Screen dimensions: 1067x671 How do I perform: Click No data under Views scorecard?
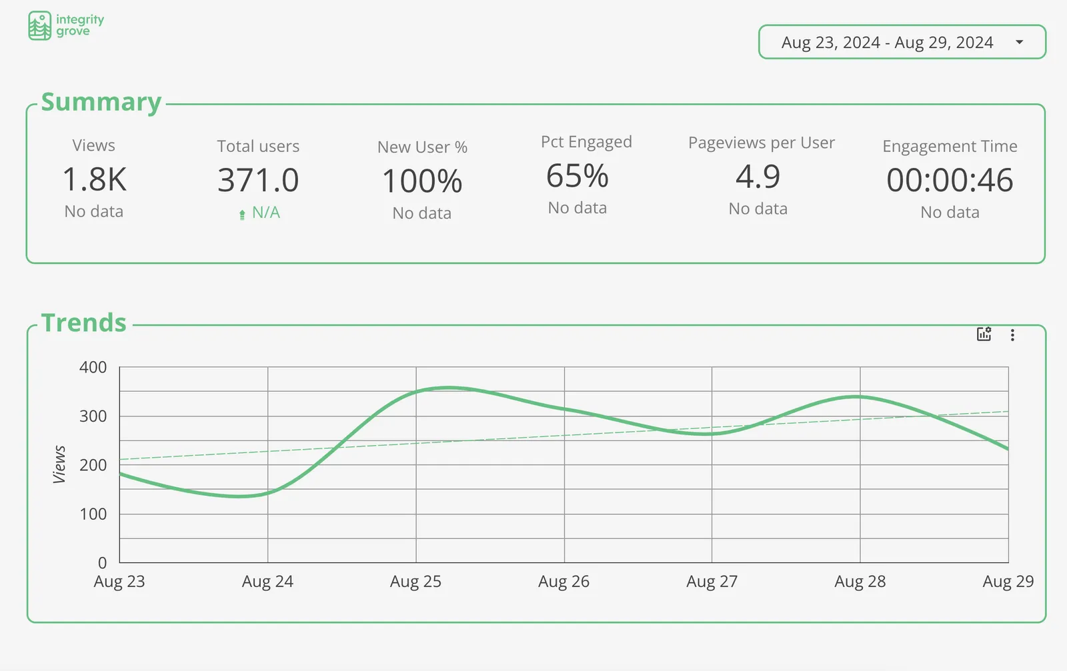tap(94, 211)
